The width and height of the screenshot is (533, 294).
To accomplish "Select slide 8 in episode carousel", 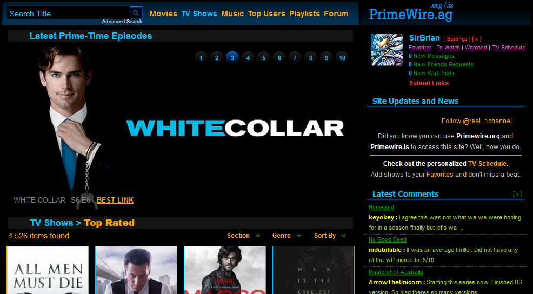I will click(x=310, y=58).
